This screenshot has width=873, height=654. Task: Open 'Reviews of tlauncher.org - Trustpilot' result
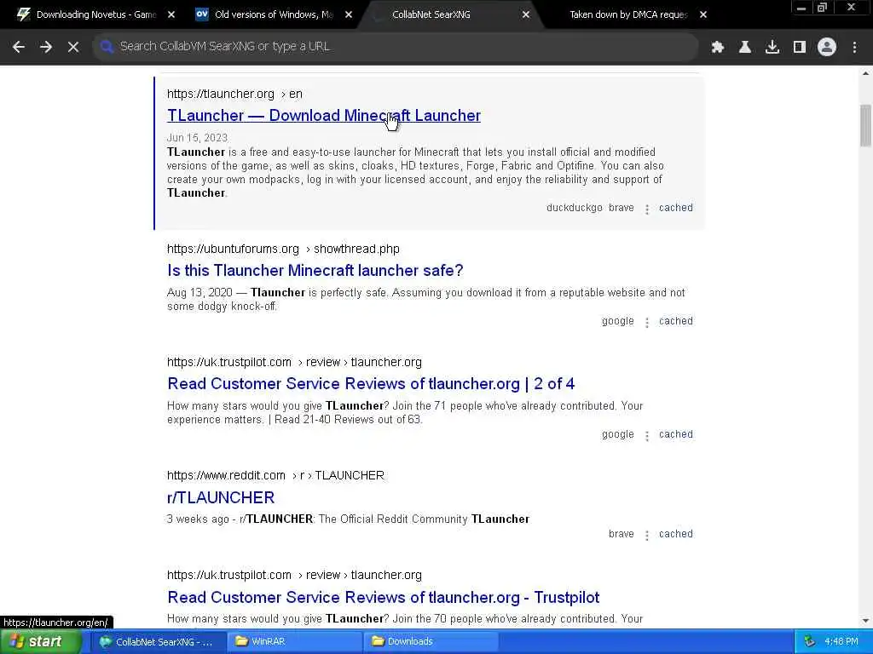(x=383, y=597)
